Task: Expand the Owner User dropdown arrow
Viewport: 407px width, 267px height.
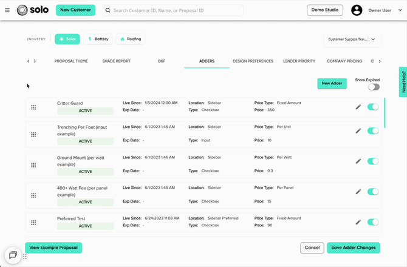Action: 400,10
